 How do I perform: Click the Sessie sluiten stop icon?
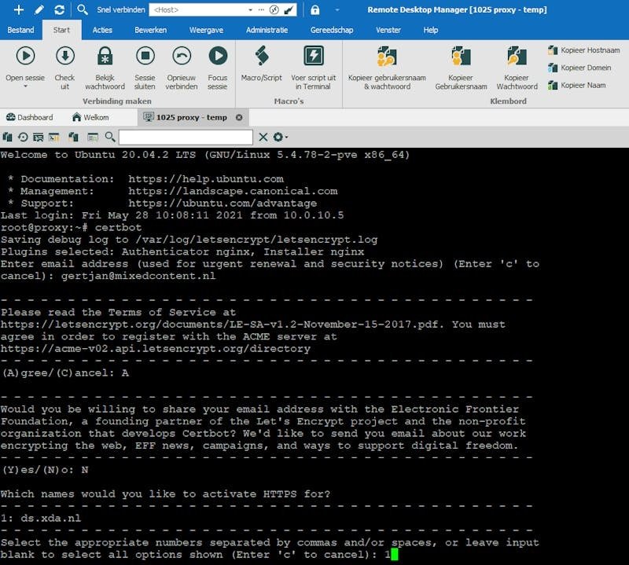tap(145, 56)
